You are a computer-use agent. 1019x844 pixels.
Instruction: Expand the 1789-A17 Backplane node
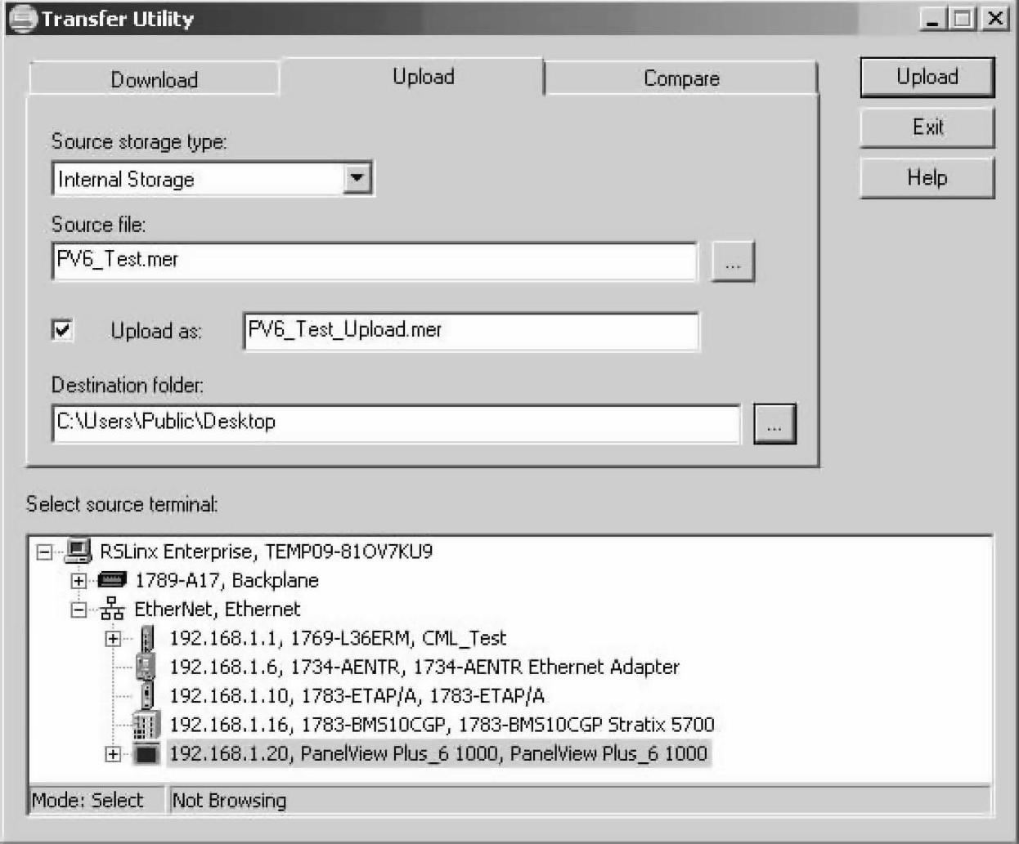[x=79, y=581]
